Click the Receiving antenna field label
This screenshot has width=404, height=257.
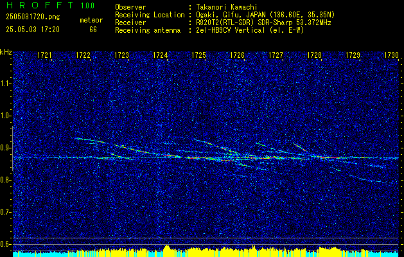148,30
